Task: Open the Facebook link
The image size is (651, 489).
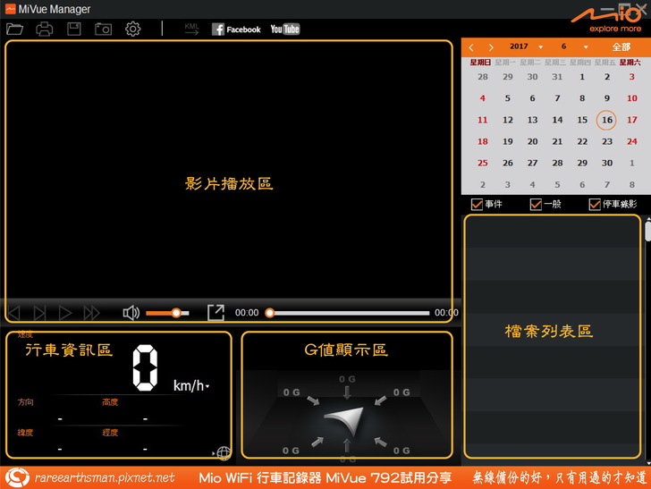Action: click(x=236, y=30)
